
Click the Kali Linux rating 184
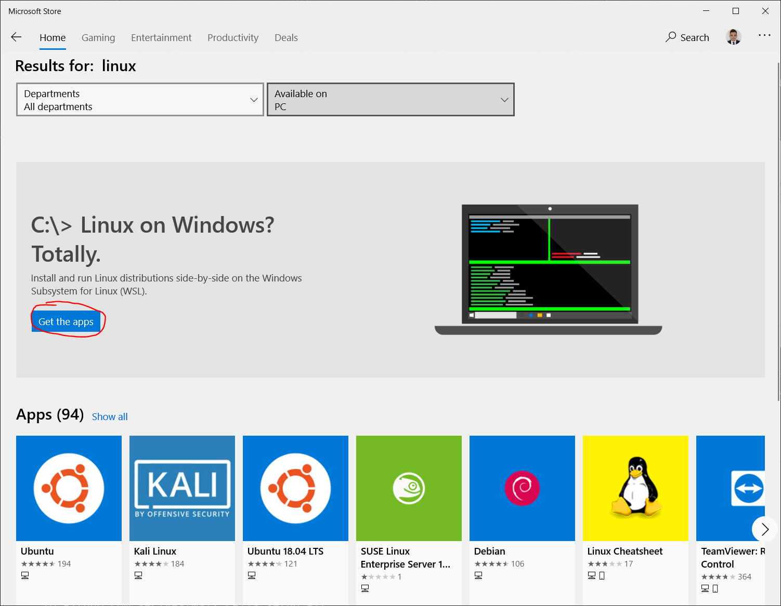159,564
